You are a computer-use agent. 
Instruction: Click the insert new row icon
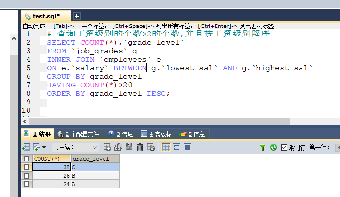107,147
